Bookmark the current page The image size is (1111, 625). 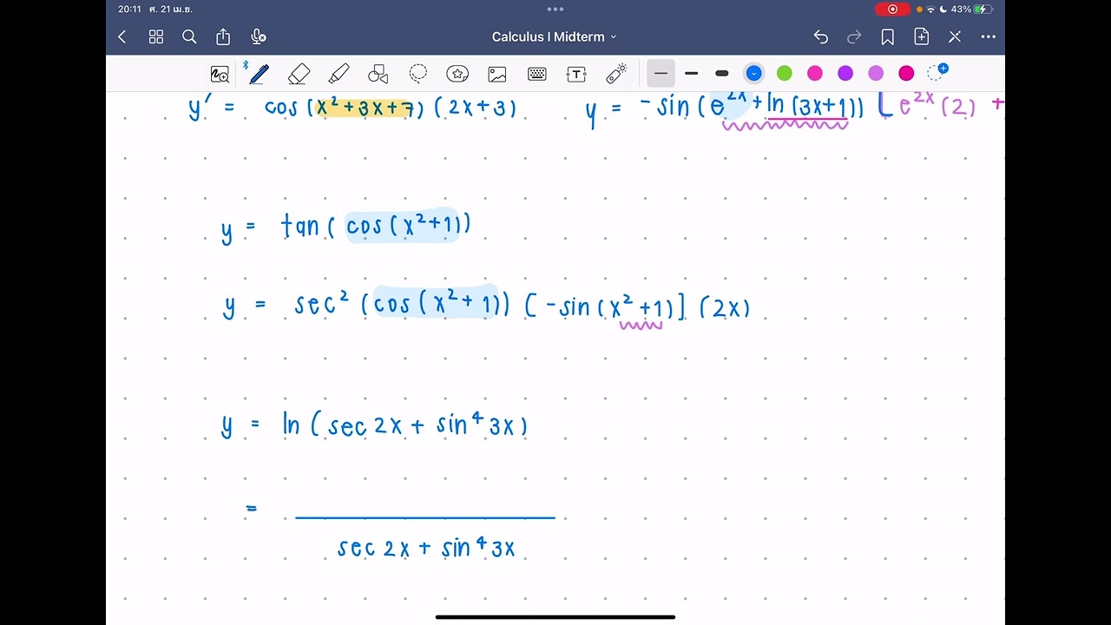(888, 36)
